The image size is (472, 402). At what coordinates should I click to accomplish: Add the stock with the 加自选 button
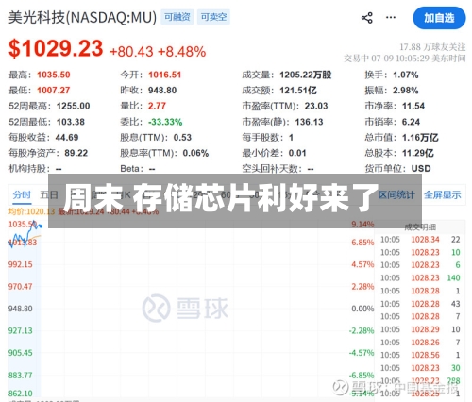pos(439,18)
